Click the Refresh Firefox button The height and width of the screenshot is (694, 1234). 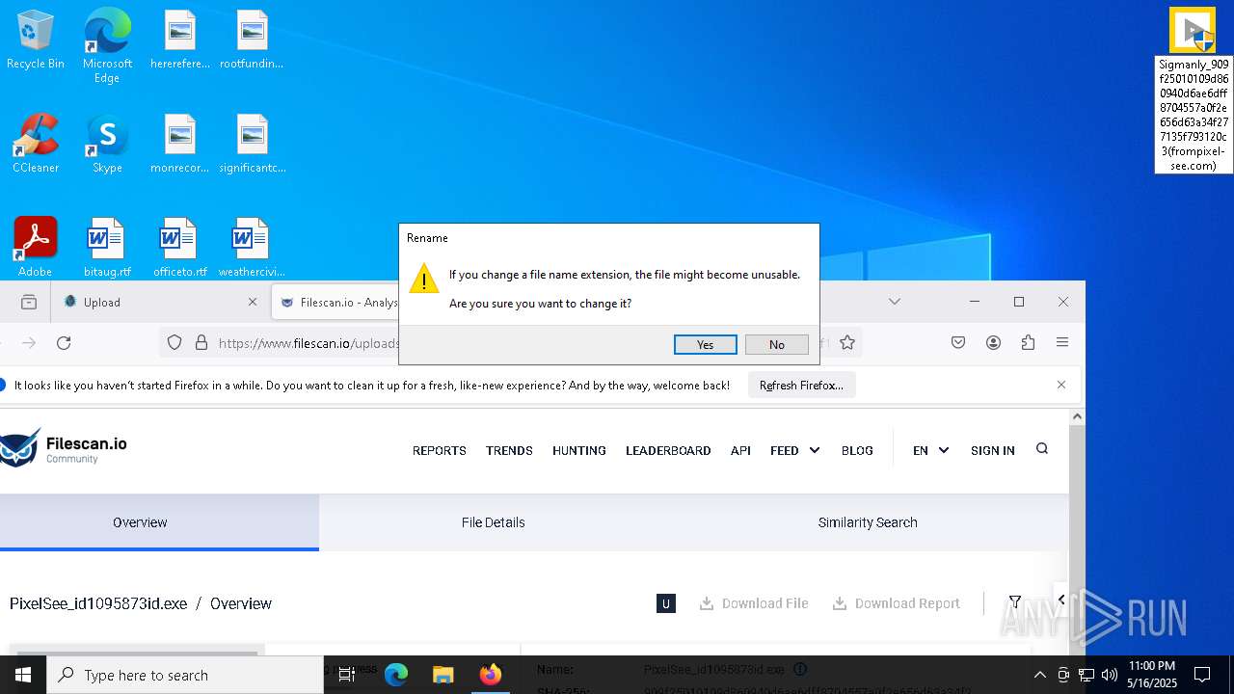pyautogui.click(x=801, y=386)
